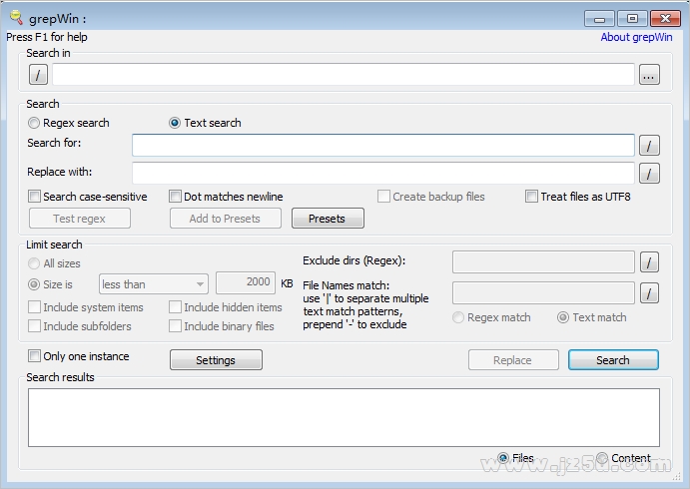Image resolution: width=690 pixels, height=489 pixels.
Task: Click the slash button beside Exclude dirs field
Action: (x=649, y=262)
